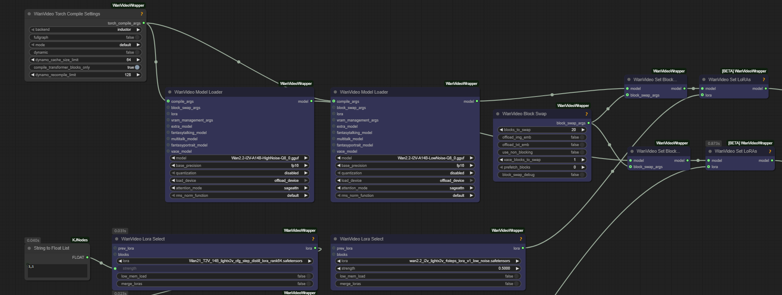Open rms_norm_function dropdown on HighNoise loader

[239, 195]
